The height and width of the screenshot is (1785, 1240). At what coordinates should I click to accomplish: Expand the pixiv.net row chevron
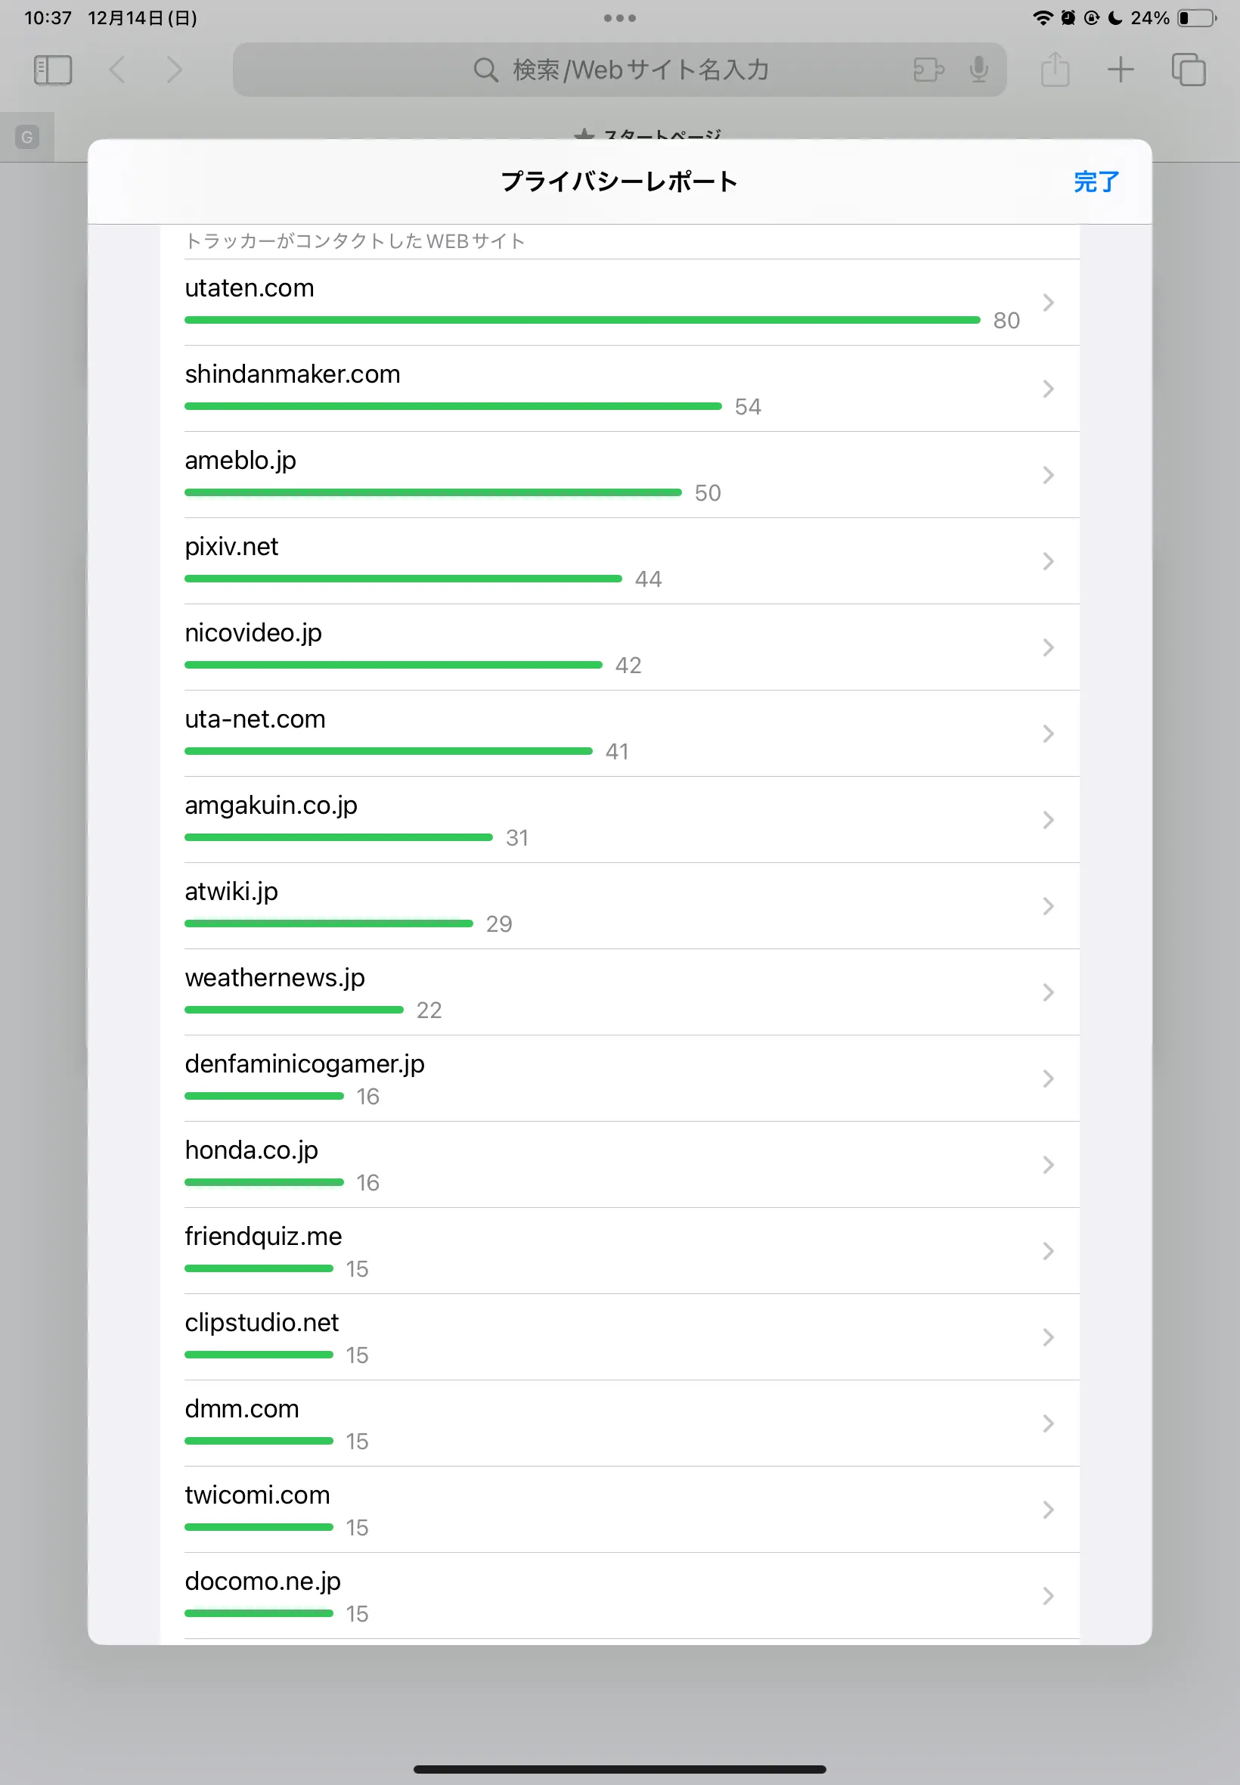coord(1047,561)
